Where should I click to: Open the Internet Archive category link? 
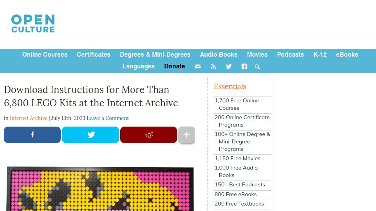click(x=29, y=118)
